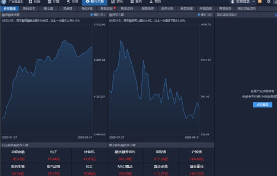
Task: Open the settings gear icon
Action: [x=268, y=1]
